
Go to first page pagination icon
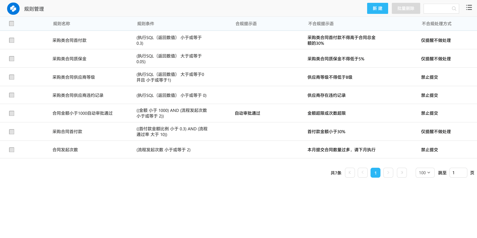click(350, 173)
